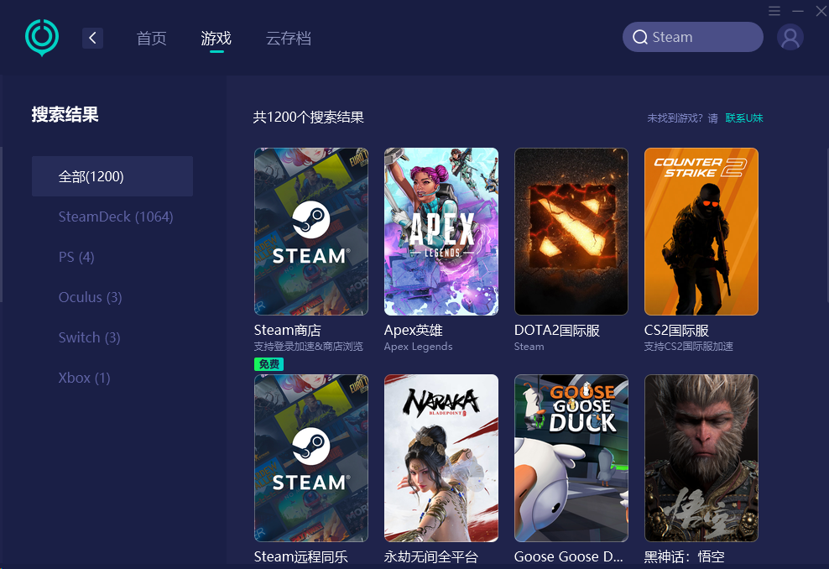Switch to the 云存档 tab
829x569 pixels.
click(288, 38)
